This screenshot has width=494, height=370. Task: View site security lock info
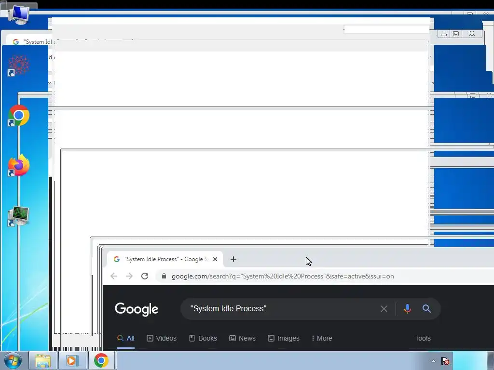tap(164, 276)
